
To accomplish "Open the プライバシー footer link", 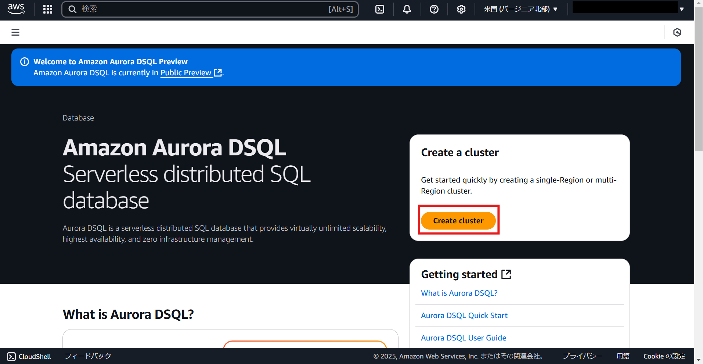I will pyautogui.click(x=583, y=356).
